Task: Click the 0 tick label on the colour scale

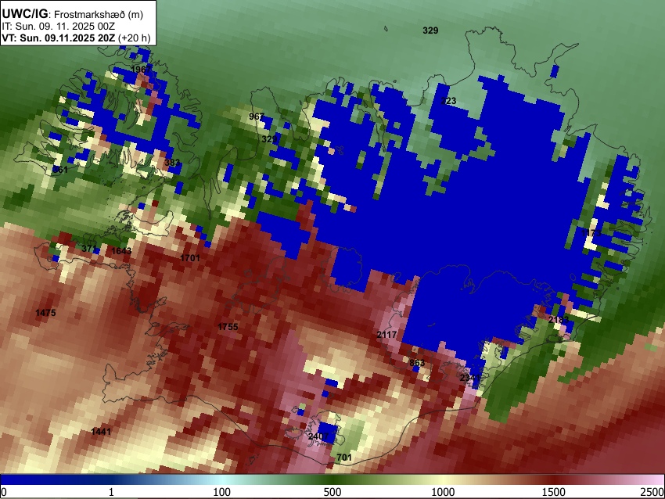Action: pyautogui.click(x=4, y=492)
